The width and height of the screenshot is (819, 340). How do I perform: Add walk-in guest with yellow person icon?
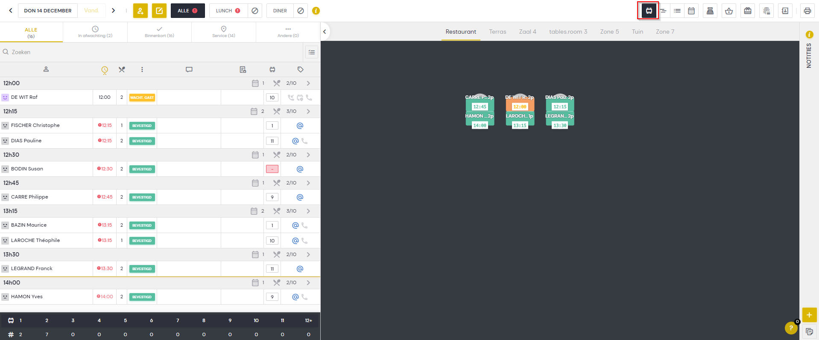tap(140, 11)
